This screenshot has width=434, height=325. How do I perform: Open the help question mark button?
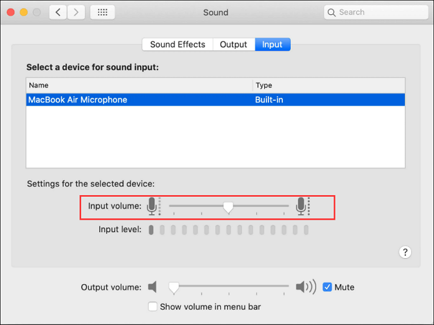pyautogui.click(x=405, y=252)
